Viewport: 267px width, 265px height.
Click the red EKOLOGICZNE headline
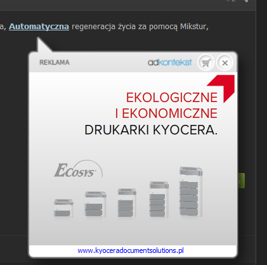172,98
